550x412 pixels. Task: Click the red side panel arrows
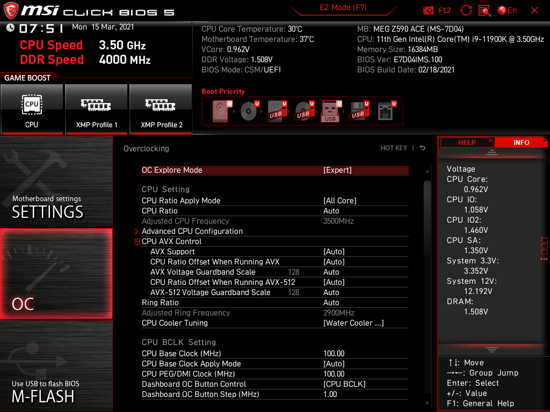click(544, 259)
